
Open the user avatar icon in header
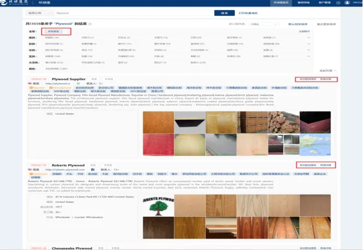click(347, 3)
